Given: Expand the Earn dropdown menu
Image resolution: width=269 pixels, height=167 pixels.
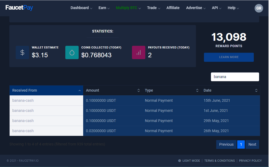Looking at the screenshot, I should coord(104,8).
